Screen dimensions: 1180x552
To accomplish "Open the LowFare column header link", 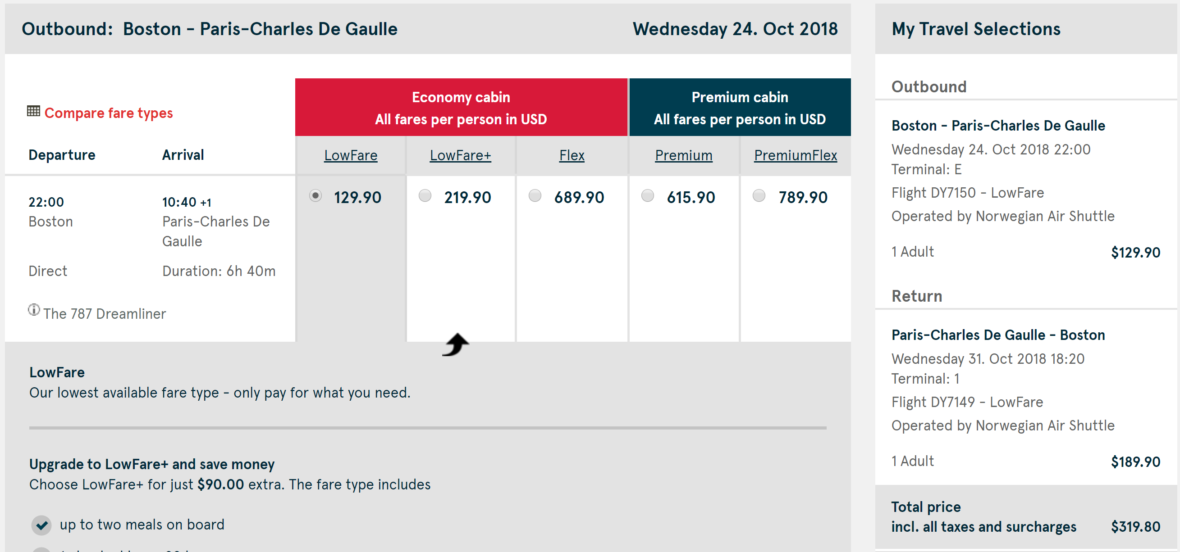I will (350, 156).
